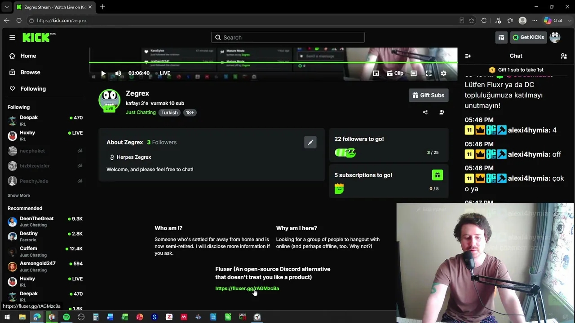The width and height of the screenshot is (575, 323).
Task: Open the Windows Start menu
Action: (x=7, y=317)
